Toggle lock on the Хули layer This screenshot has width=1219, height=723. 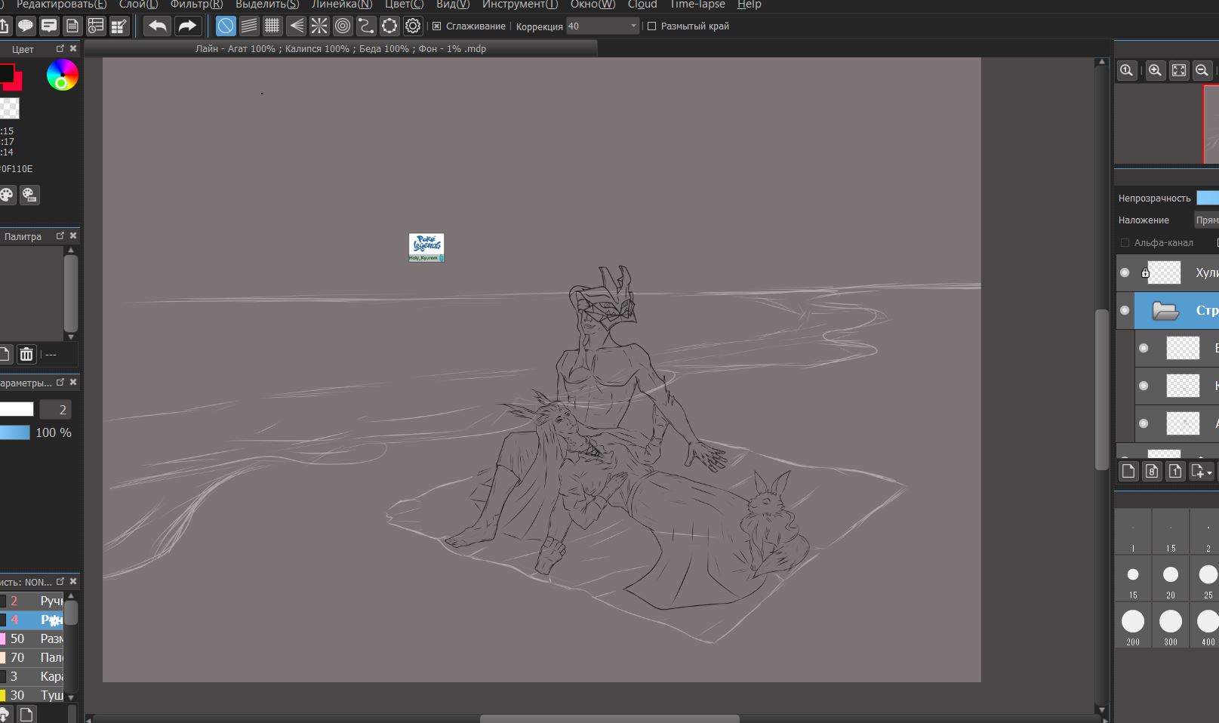(1145, 272)
